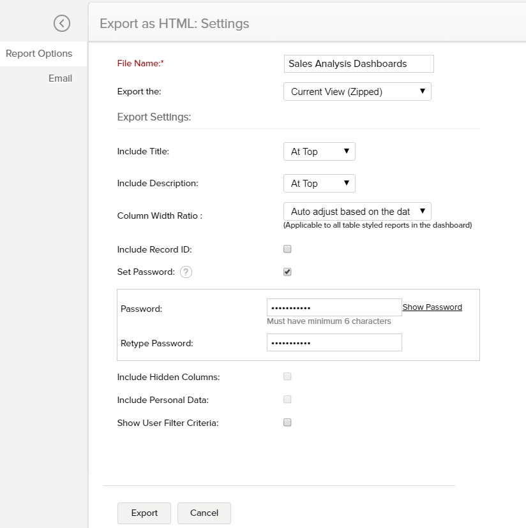Screen dimensions: 526x528
Task: Open the Include Title dropdown
Action: (319, 151)
